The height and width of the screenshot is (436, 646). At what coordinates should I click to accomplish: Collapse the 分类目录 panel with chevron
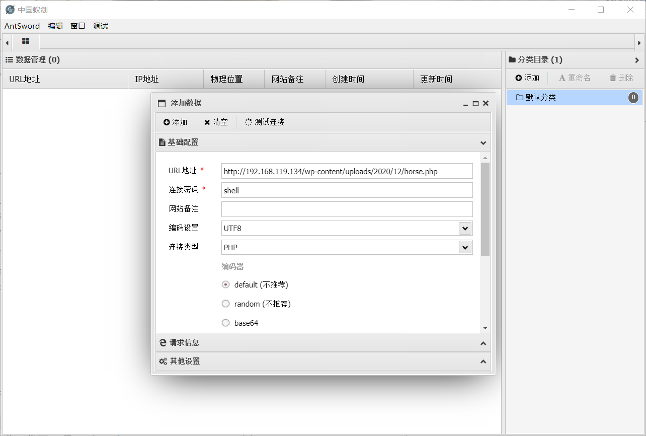(x=637, y=60)
